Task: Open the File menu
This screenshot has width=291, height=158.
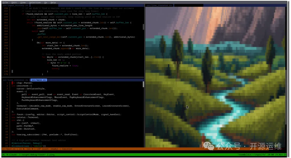Action: pyautogui.click(x=5, y=2)
